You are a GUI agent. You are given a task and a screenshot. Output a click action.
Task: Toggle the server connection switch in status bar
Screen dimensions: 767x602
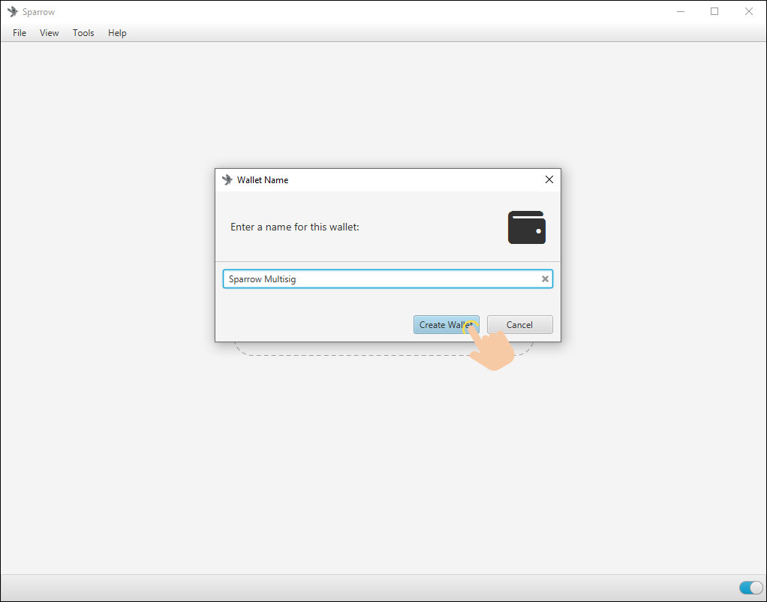750,588
